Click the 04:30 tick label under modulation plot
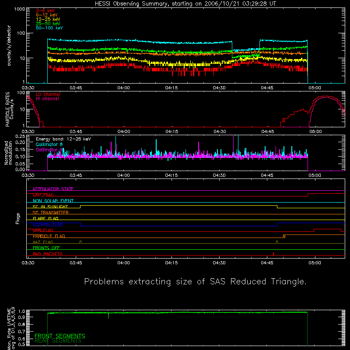 (x=219, y=175)
